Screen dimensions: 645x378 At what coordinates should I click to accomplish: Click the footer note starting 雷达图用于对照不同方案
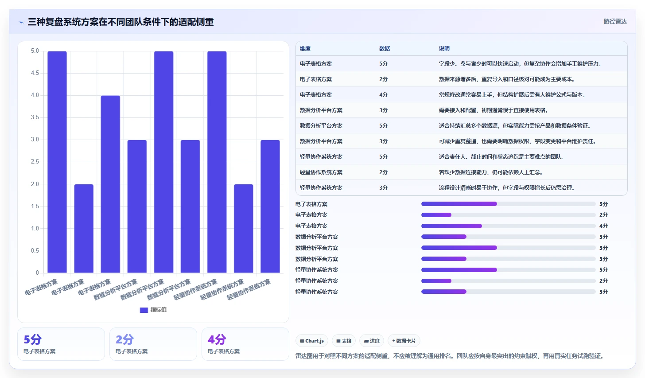[450, 356]
